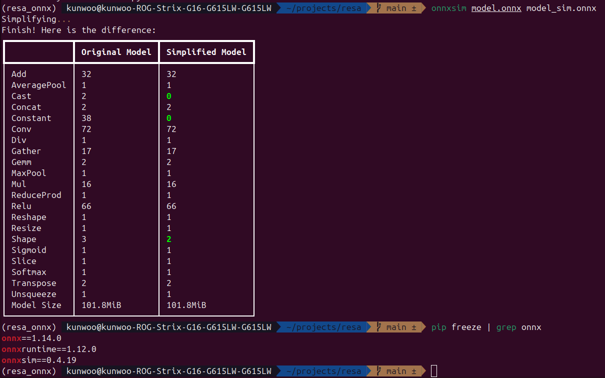605x378 pixels.
Task: Click the pip freeze command text
Action: (x=456, y=327)
